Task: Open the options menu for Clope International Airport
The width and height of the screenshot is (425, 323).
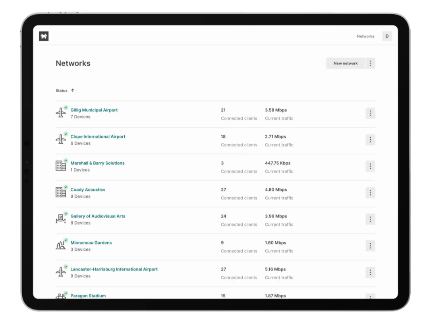Action: pos(370,140)
